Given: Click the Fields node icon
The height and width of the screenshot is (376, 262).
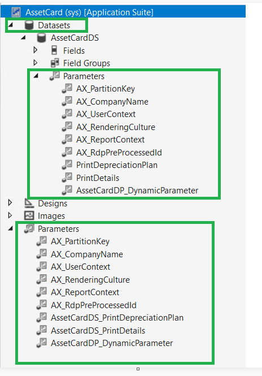Looking at the screenshot, I should click(54, 50).
